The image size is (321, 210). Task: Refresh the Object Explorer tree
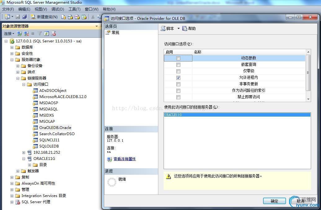pos(46,33)
